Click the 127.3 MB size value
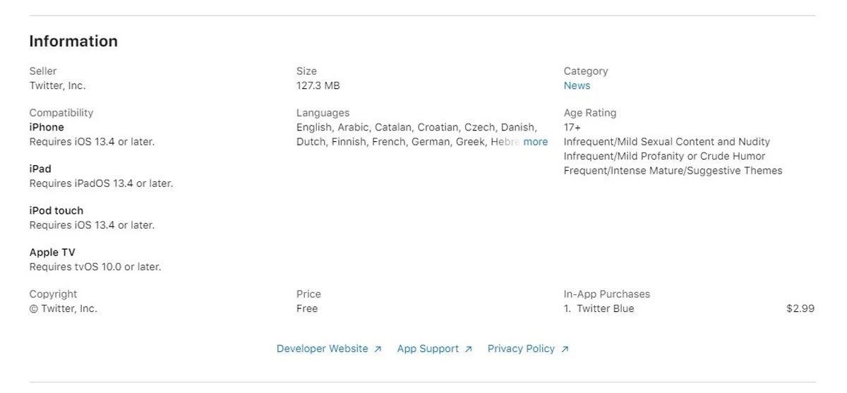This screenshot has width=847, height=393. (318, 85)
